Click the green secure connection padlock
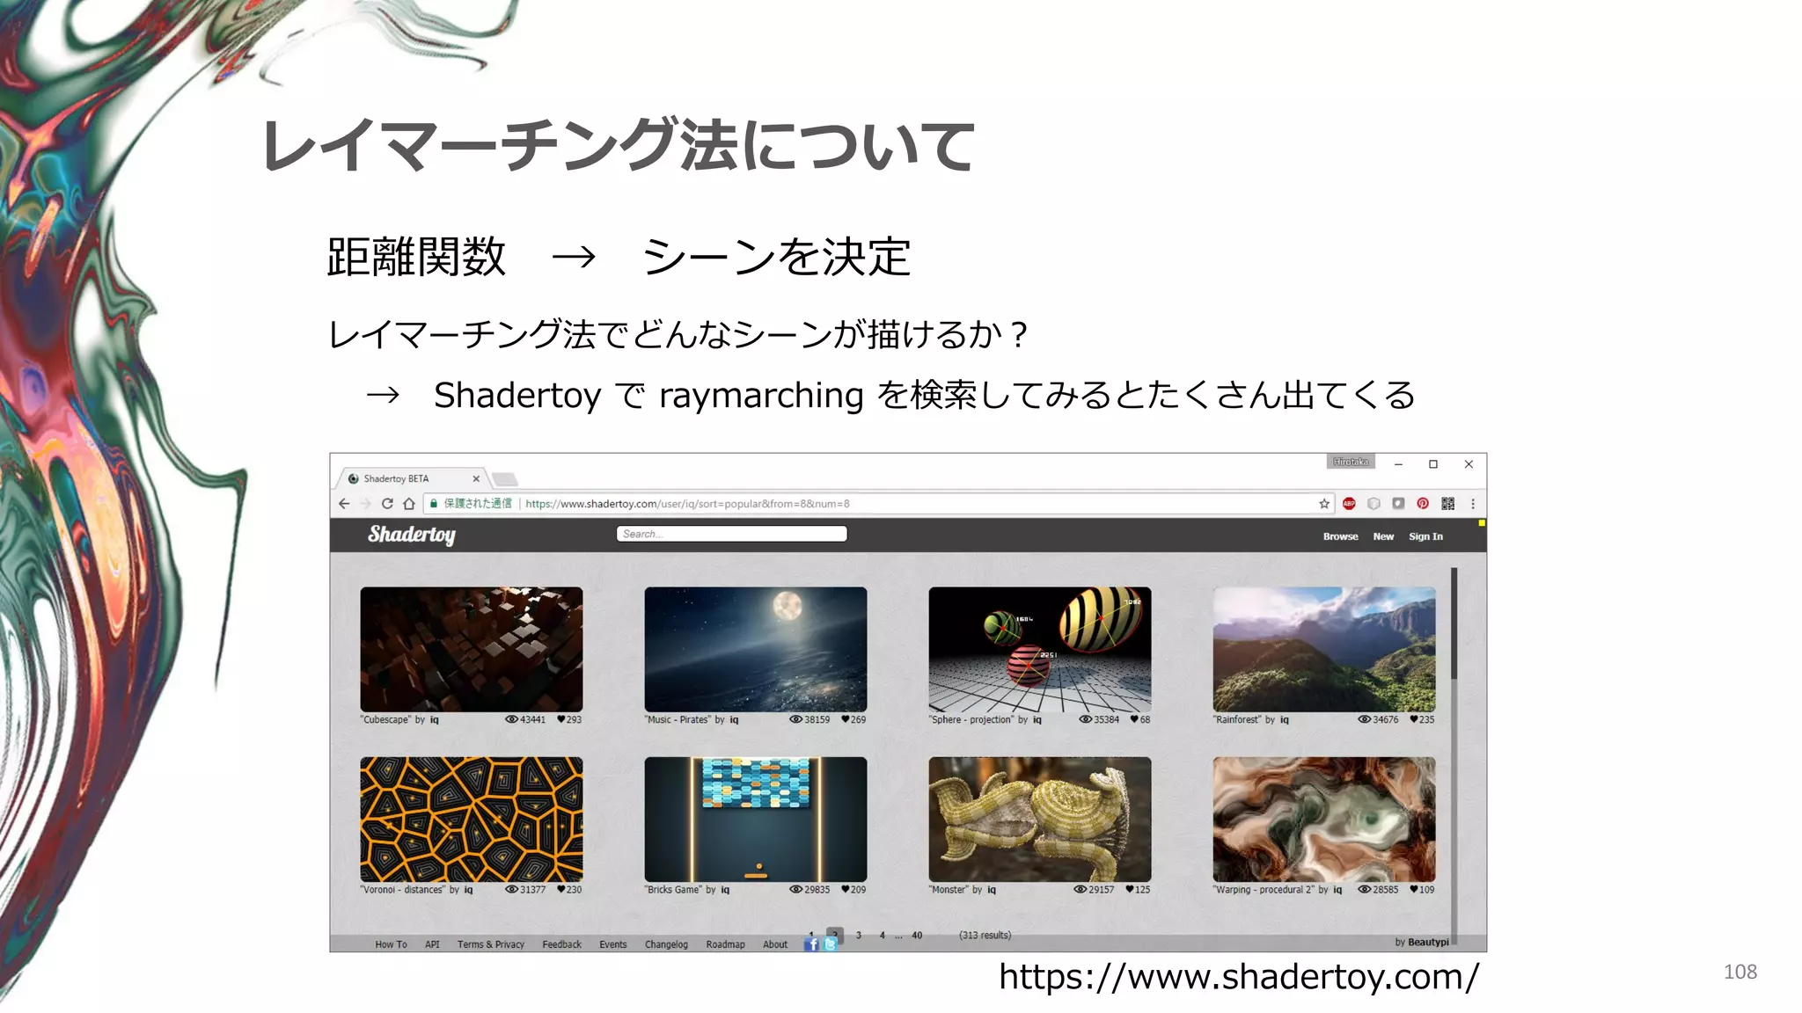This screenshot has width=1802, height=1013. pos(434,504)
